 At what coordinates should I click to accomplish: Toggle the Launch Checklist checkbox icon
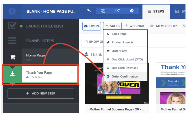[x=12, y=26]
